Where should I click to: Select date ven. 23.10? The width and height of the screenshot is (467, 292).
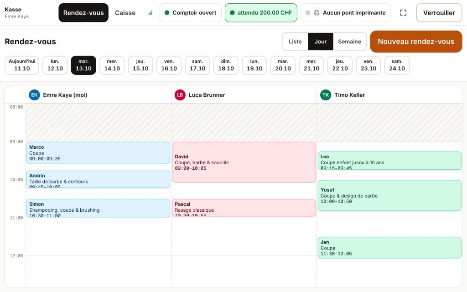click(368, 65)
